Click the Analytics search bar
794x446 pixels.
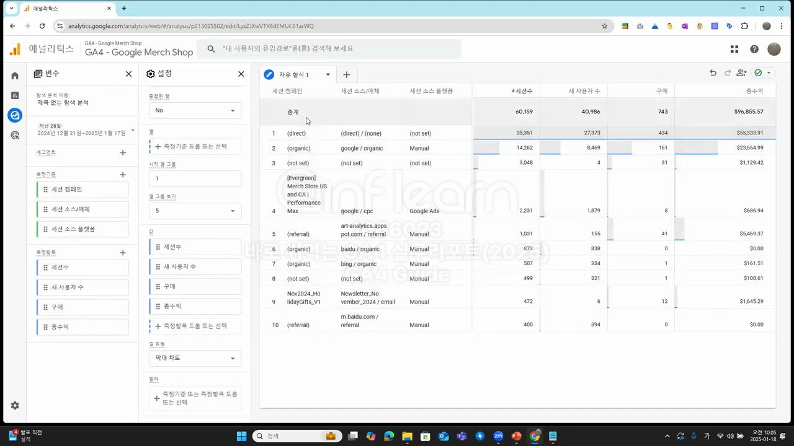(329, 48)
